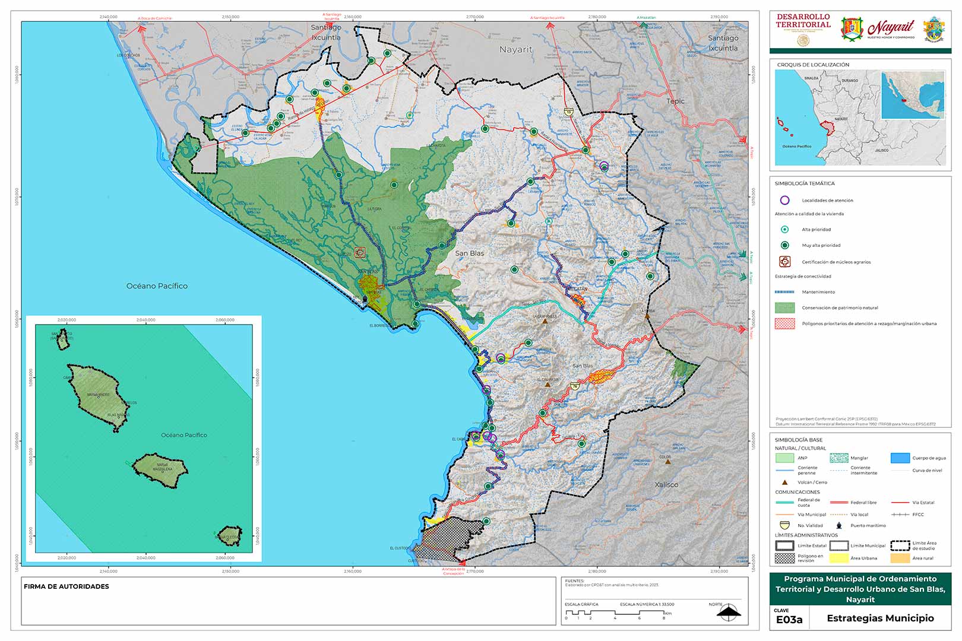
Task: Click the Cuerpo de agua blue swatch
Action: tap(900, 458)
